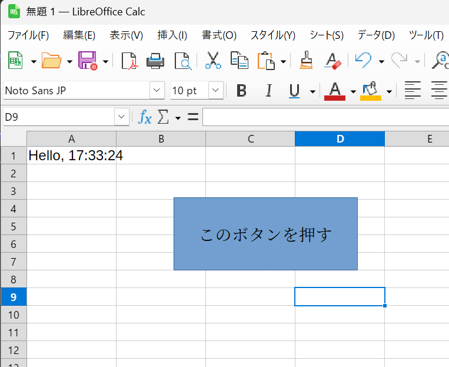Apply the red font color swatch

(x=334, y=91)
